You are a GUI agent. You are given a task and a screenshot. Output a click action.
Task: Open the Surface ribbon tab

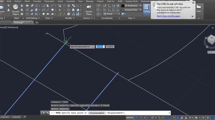tap(18, 1)
